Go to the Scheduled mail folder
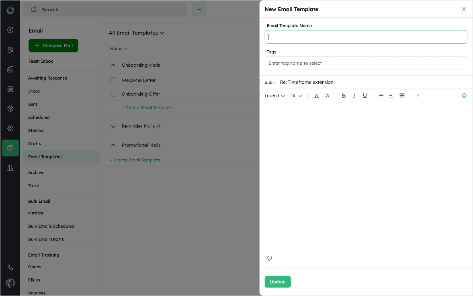This screenshot has height=296, width=473. (39, 117)
